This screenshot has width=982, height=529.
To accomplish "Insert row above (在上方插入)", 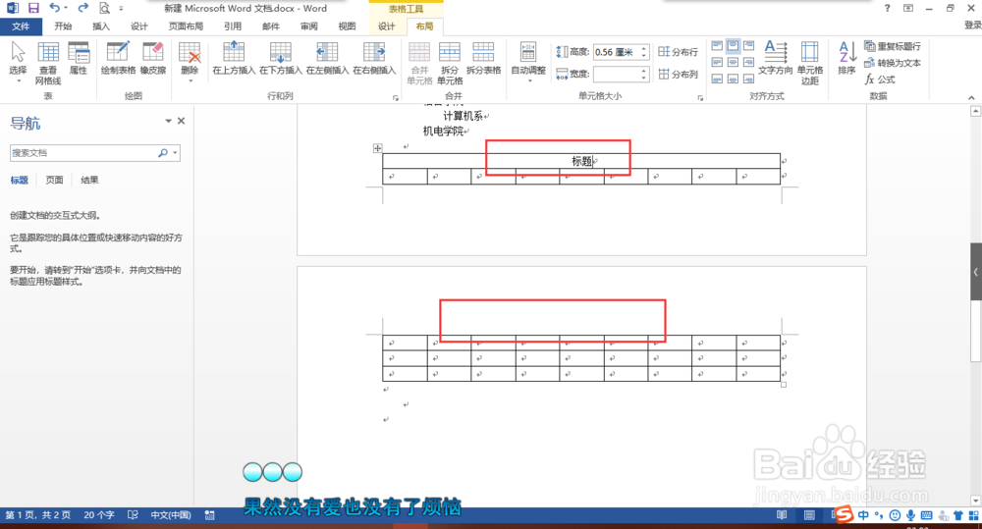I will tap(234, 58).
